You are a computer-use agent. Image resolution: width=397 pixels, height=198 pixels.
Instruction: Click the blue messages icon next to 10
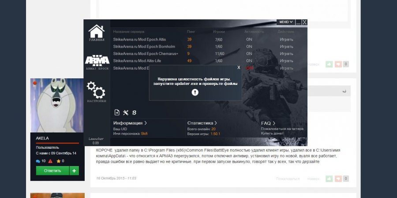[x=38, y=161]
